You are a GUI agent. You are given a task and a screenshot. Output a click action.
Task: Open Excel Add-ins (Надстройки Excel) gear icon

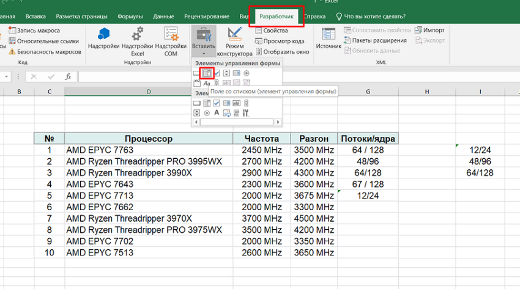137,34
